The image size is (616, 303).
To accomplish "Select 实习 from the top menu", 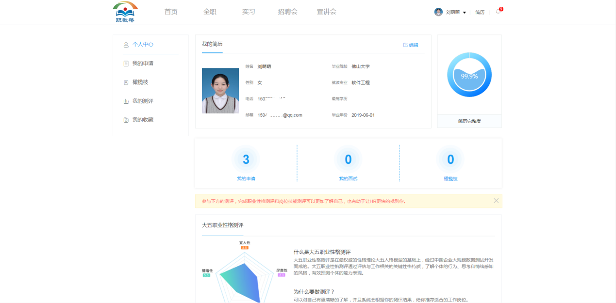I will point(249,12).
